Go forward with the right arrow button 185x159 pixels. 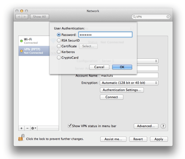(x=25, y=17)
